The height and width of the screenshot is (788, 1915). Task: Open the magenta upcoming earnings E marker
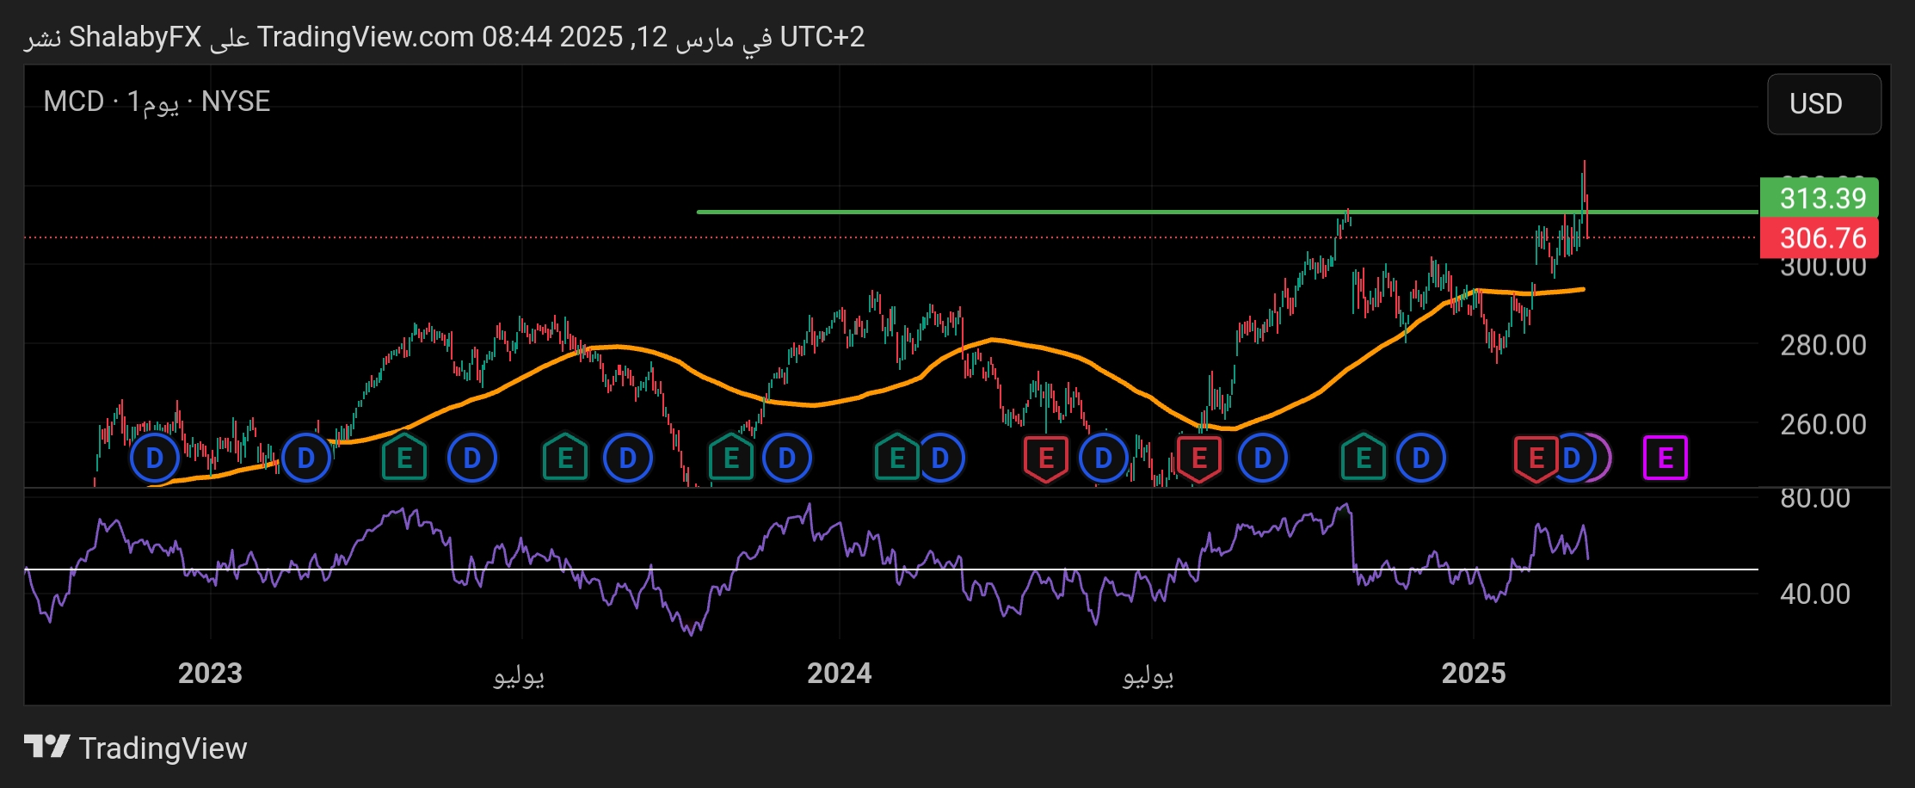pyautogui.click(x=1665, y=458)
